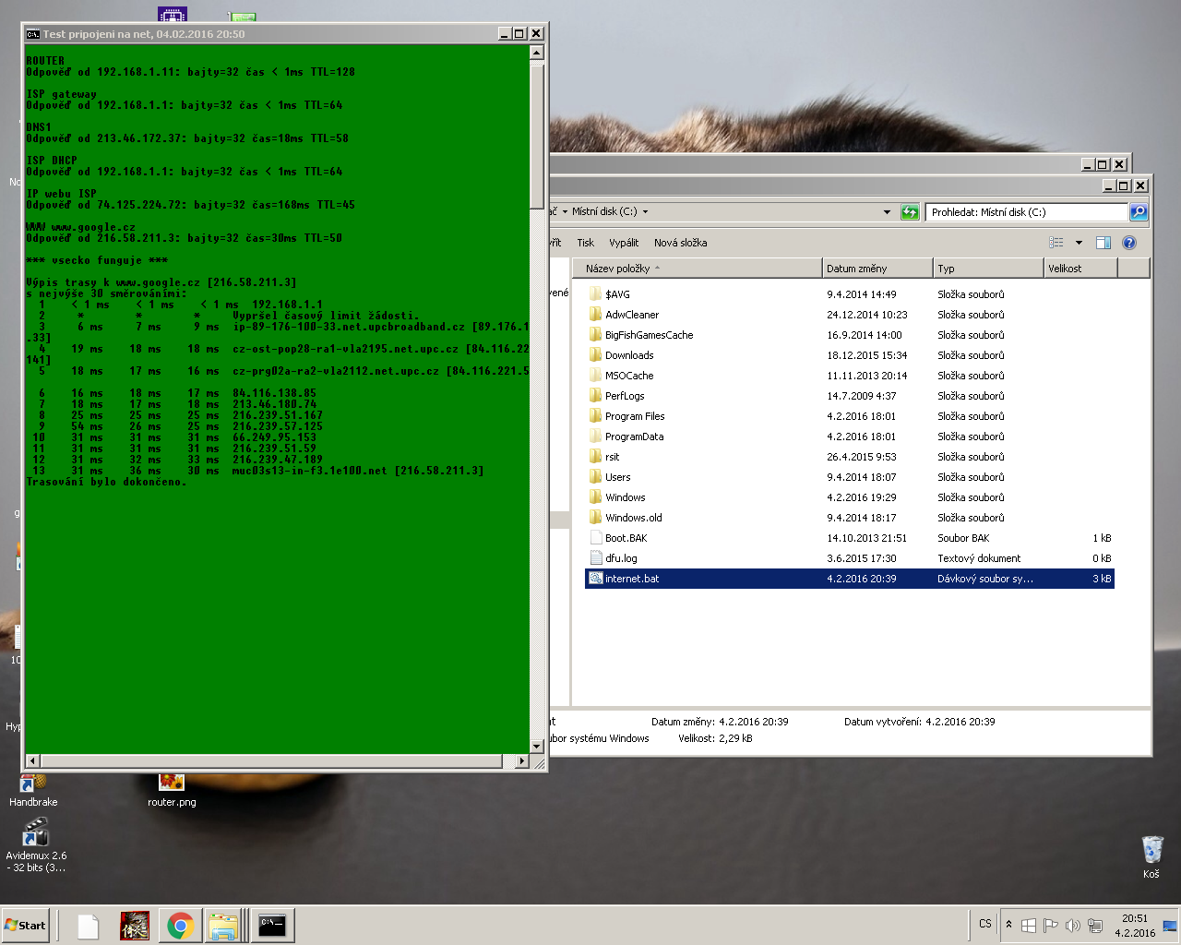Click Vypálit in the Explorer toolbar

click(x=624, y=243)
